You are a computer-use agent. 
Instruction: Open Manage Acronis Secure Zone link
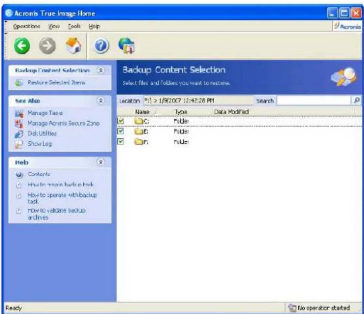coord(64,123)
